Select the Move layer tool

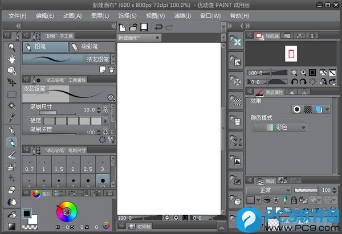click(11, 83)
